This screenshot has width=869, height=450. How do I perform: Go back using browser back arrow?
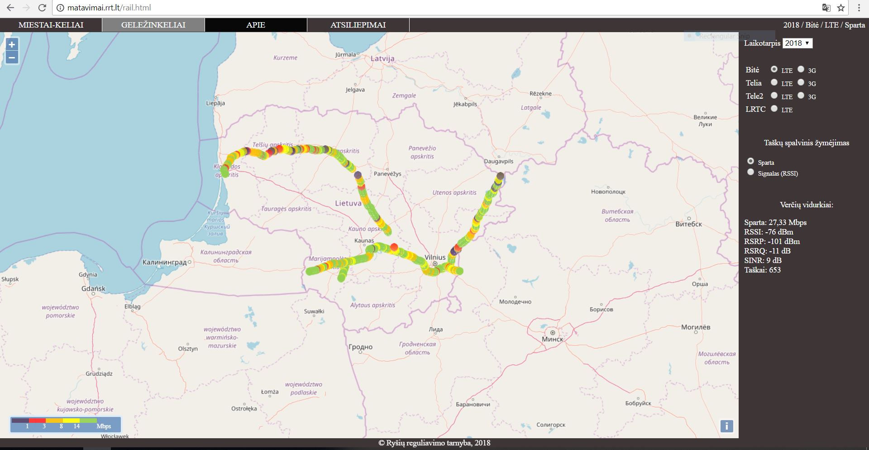10,8
